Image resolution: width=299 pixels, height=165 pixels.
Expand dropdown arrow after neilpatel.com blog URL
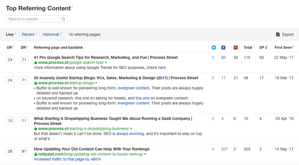coord(145,154)
